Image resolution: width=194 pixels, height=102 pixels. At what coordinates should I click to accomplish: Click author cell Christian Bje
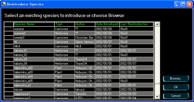click(x=85, y=38)
